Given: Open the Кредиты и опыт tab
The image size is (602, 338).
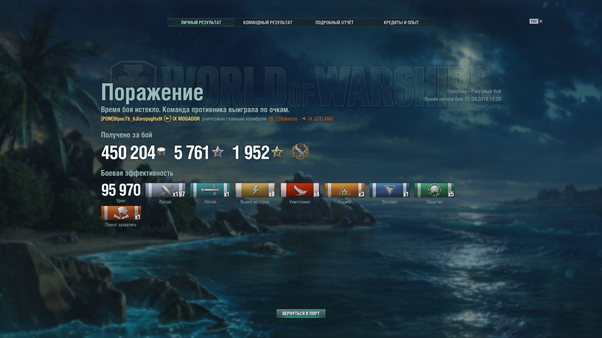Looking at the screenshot, I should (401, 23).
